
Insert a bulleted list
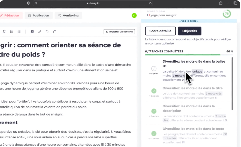tap(12, 32)
